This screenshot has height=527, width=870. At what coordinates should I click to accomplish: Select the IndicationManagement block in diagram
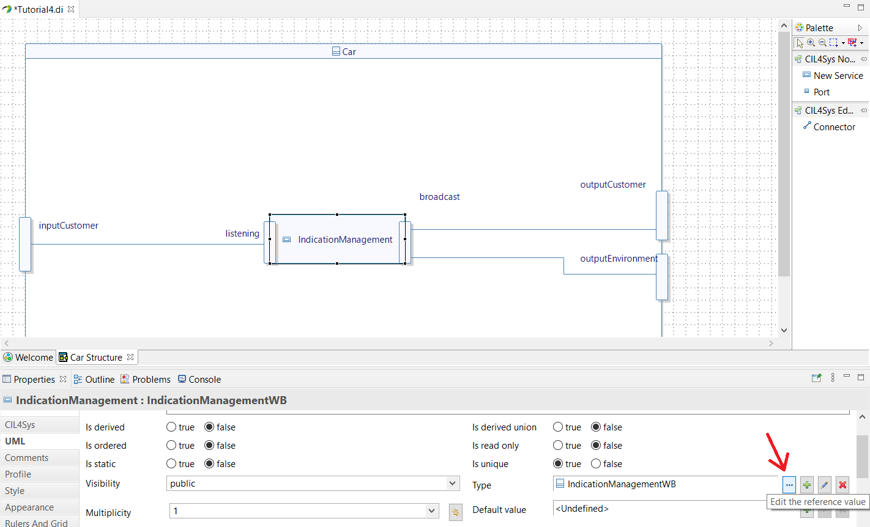338,240
